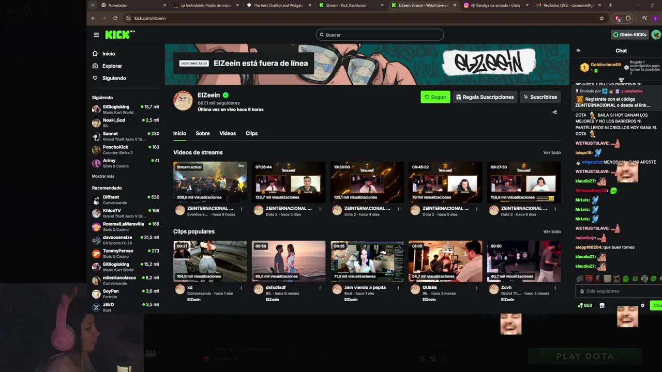Open options menu for the xd clip
Image resolution: width=662 pixels, height=372 pixels.
242,288
